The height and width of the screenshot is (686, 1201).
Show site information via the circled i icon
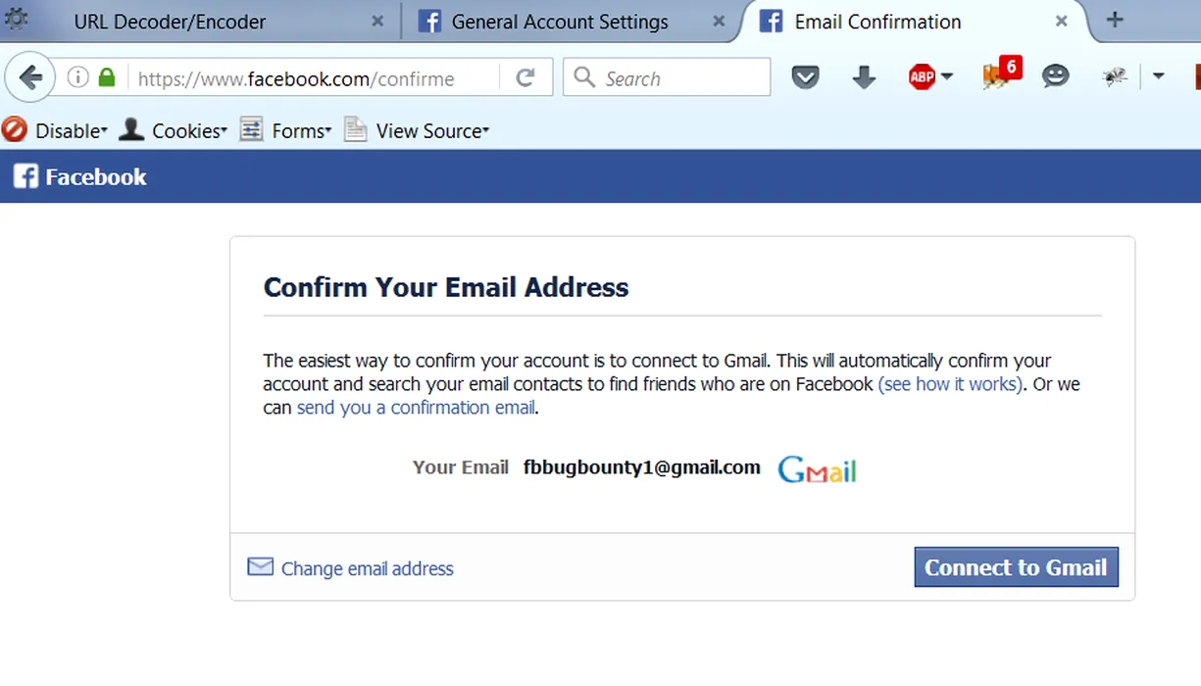coord(78,77)
